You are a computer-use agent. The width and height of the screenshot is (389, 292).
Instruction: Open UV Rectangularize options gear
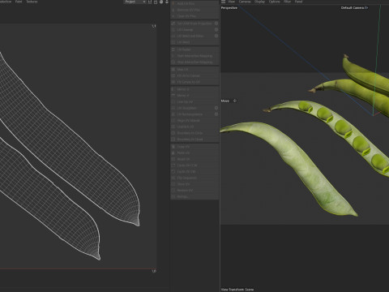[216, 114]
